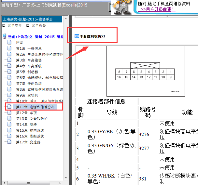Select root node 当前:上海别克-凯越-2015
Screen dimensions: 198x185
35,37
